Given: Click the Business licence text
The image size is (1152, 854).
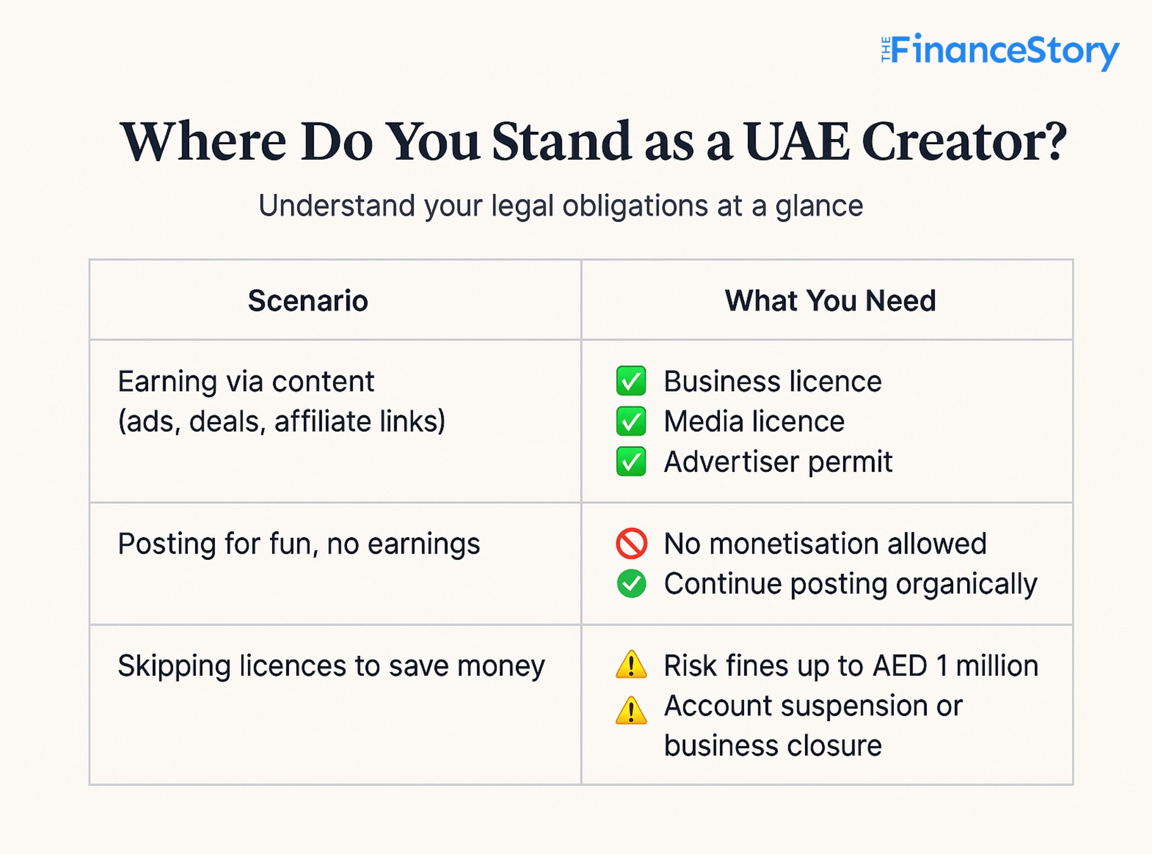Looking at the screenshot, I should tap(772, 382).
